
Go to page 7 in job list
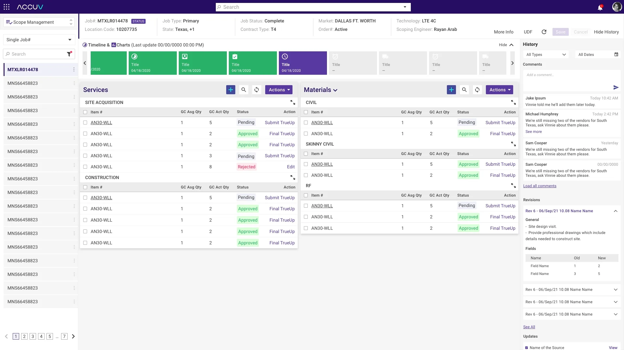(x=64, y=336)
